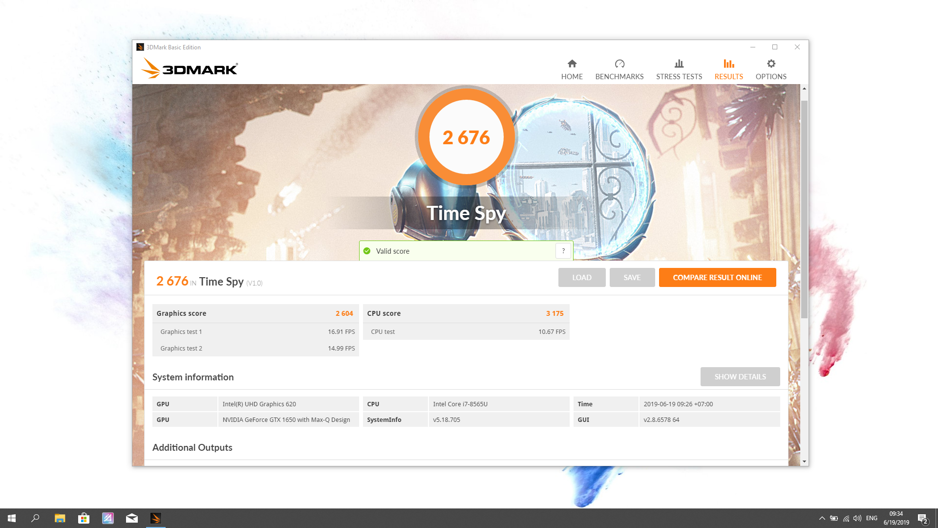This screenshot has width=938, height=528.
Task: Open the OPTIONS tab
Action: tap(771, 69)
